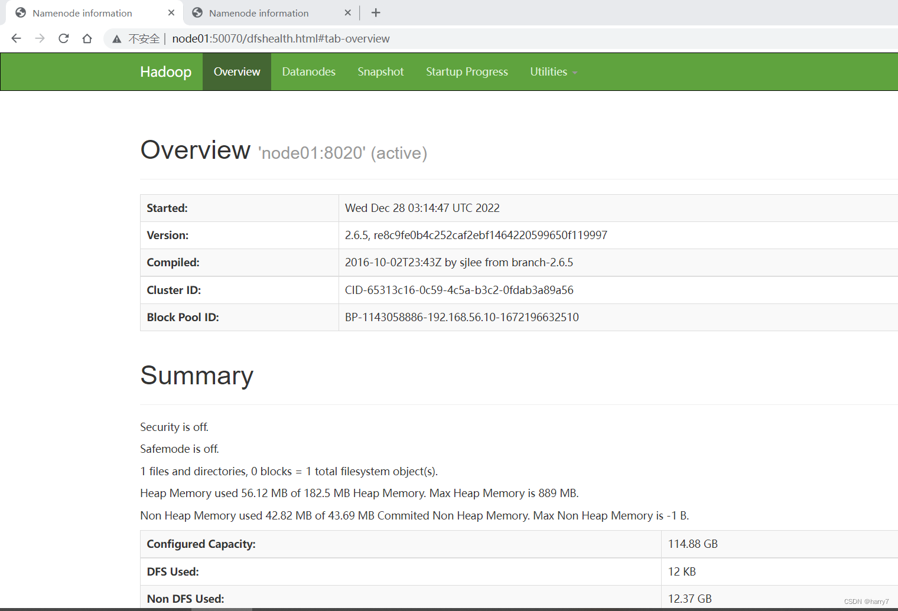Click the first tab's globe favicon
Screen dimensions: 898x611
pos(21,12)
